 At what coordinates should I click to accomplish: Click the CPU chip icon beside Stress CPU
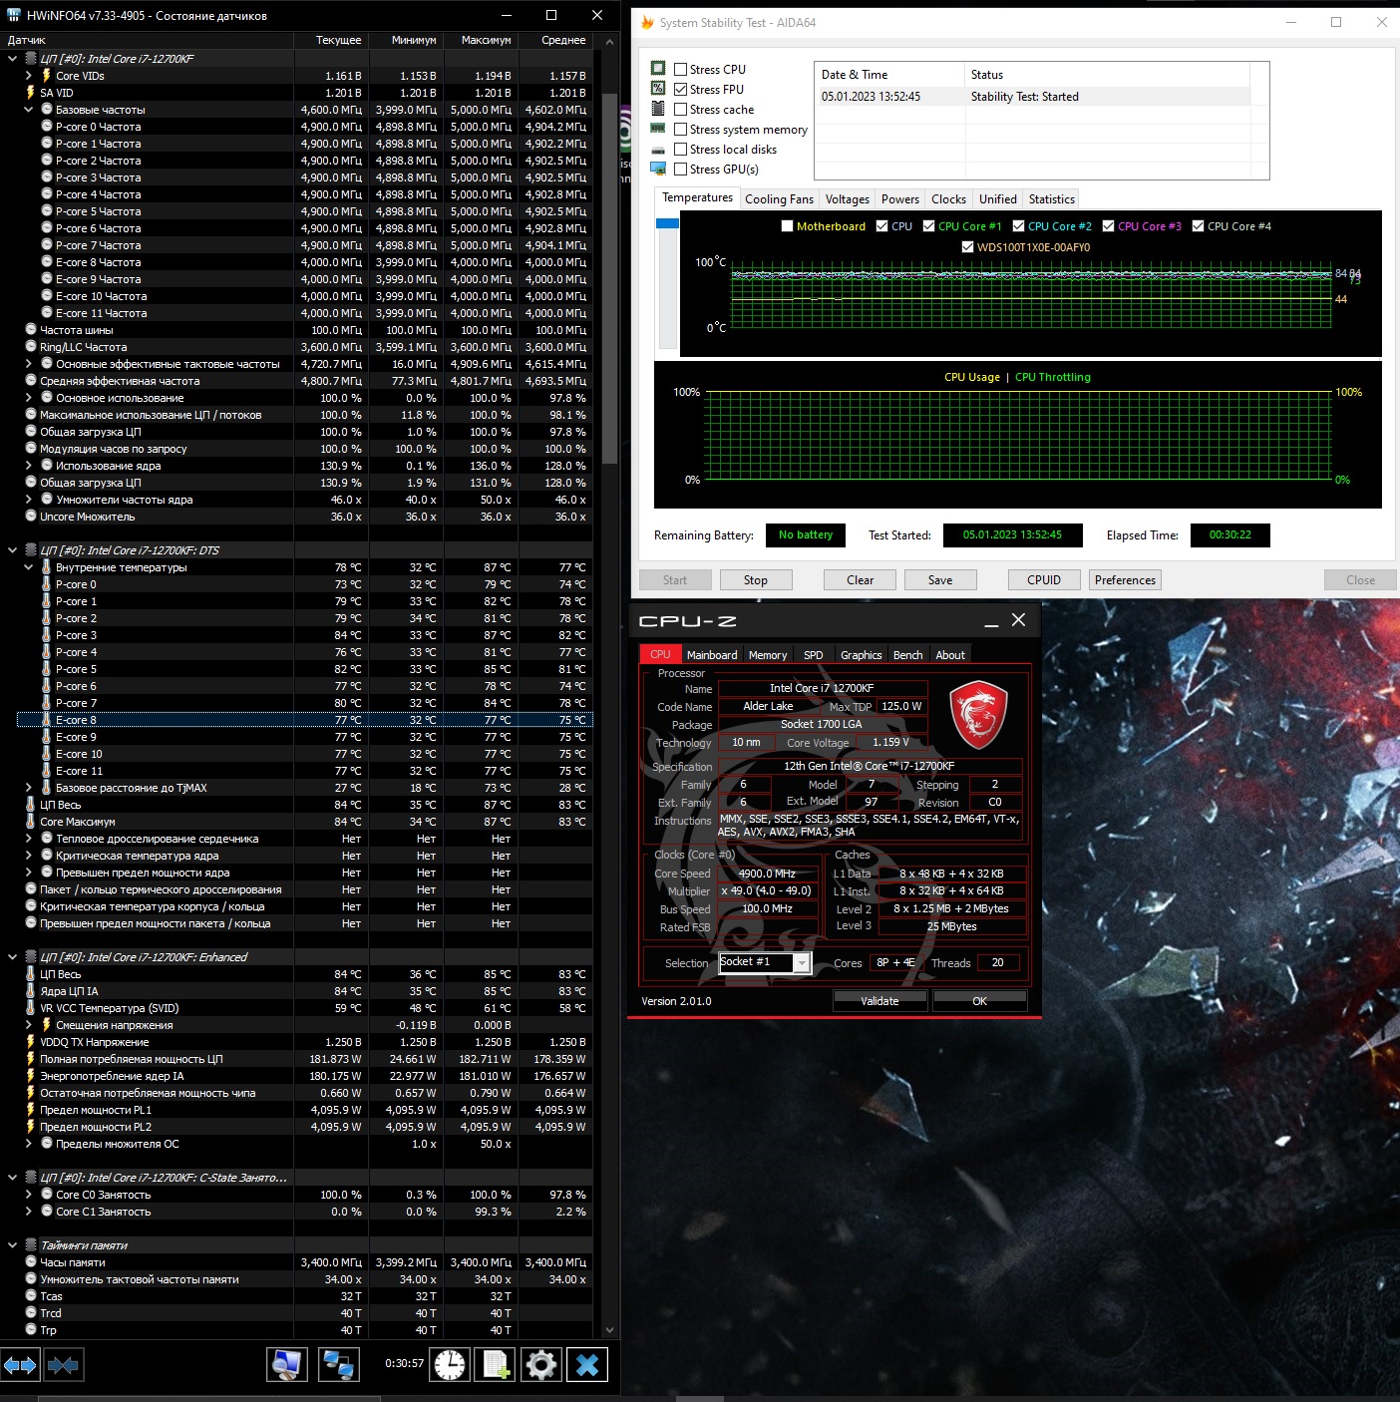(658, 69)
